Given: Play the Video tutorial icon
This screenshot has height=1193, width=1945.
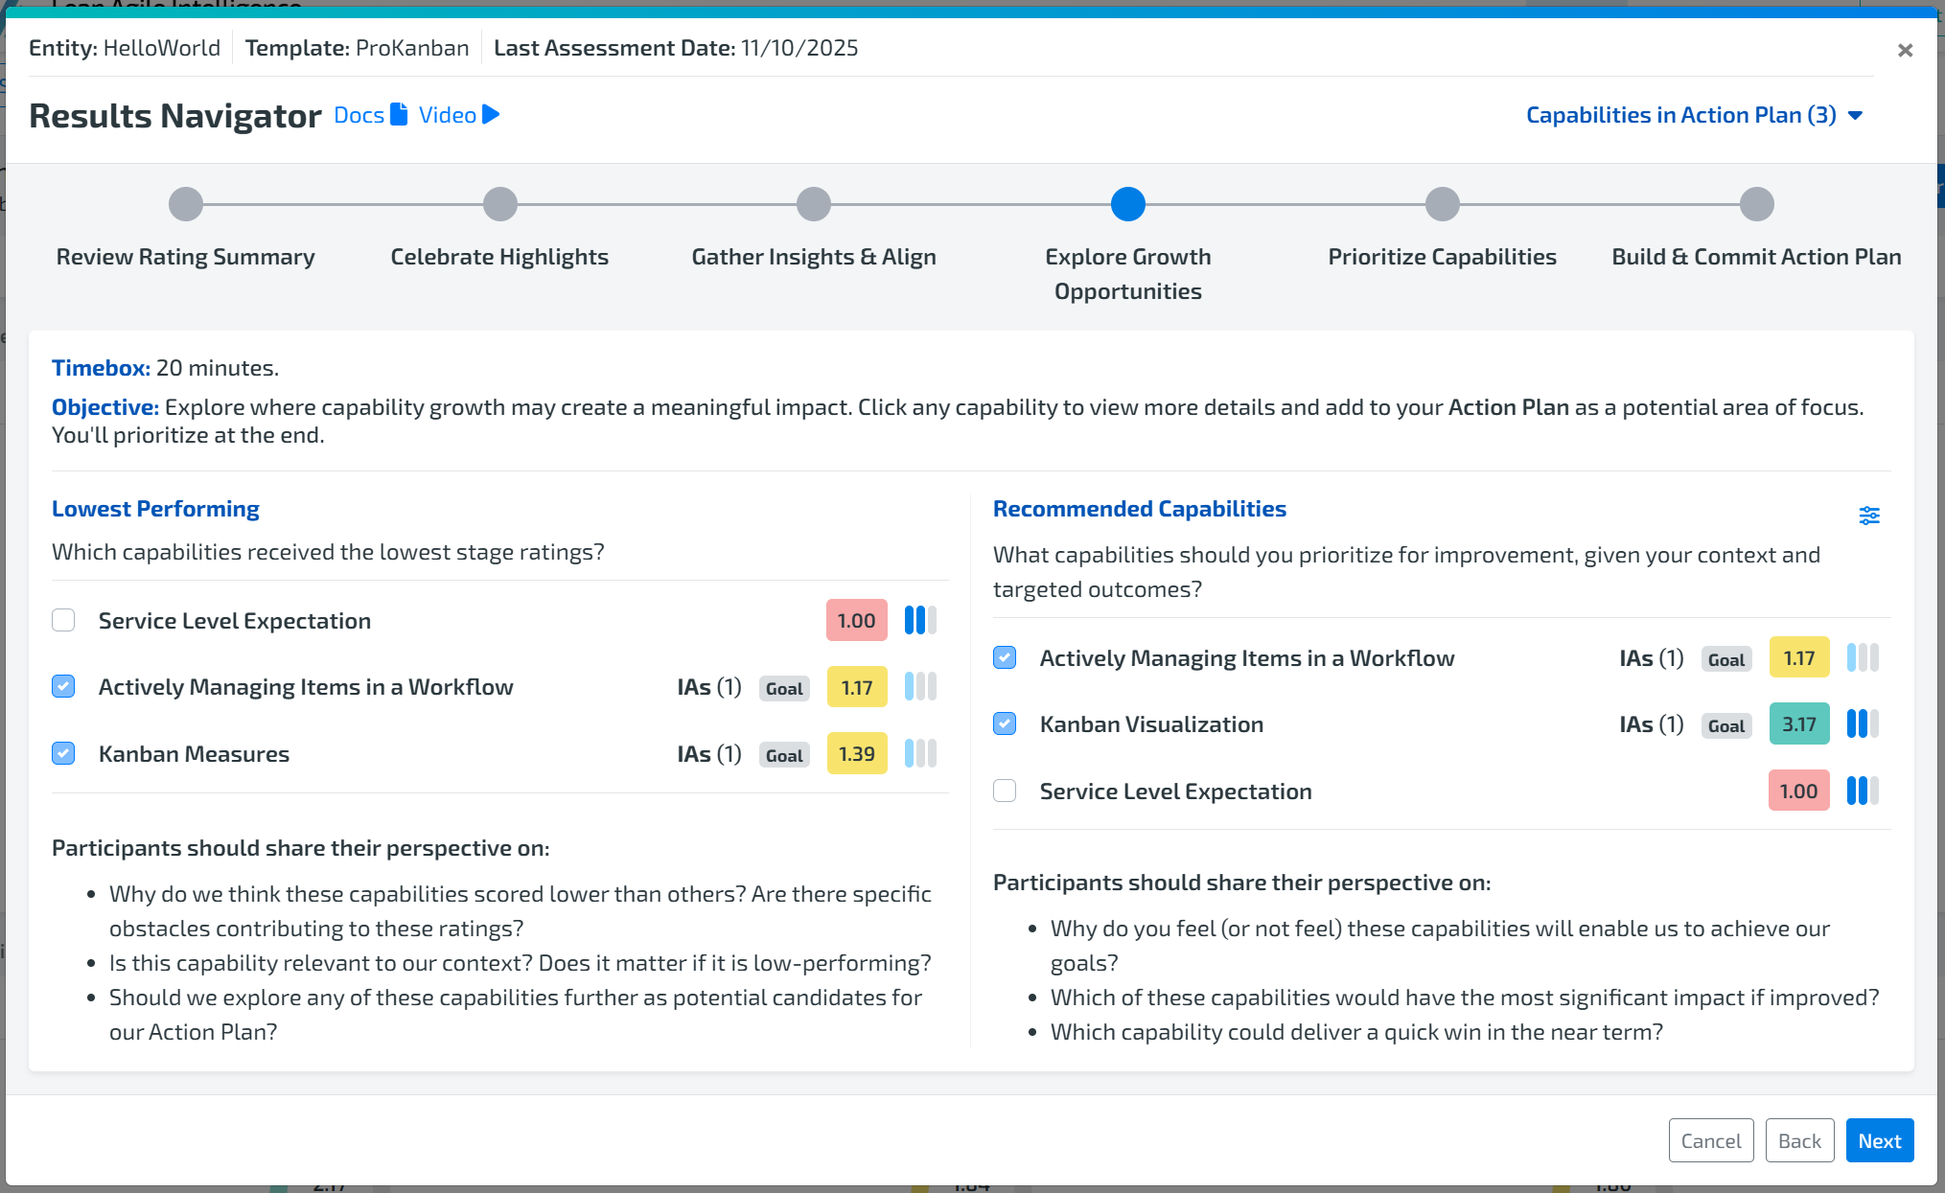Looking at the screenshot, I should 491,115.
